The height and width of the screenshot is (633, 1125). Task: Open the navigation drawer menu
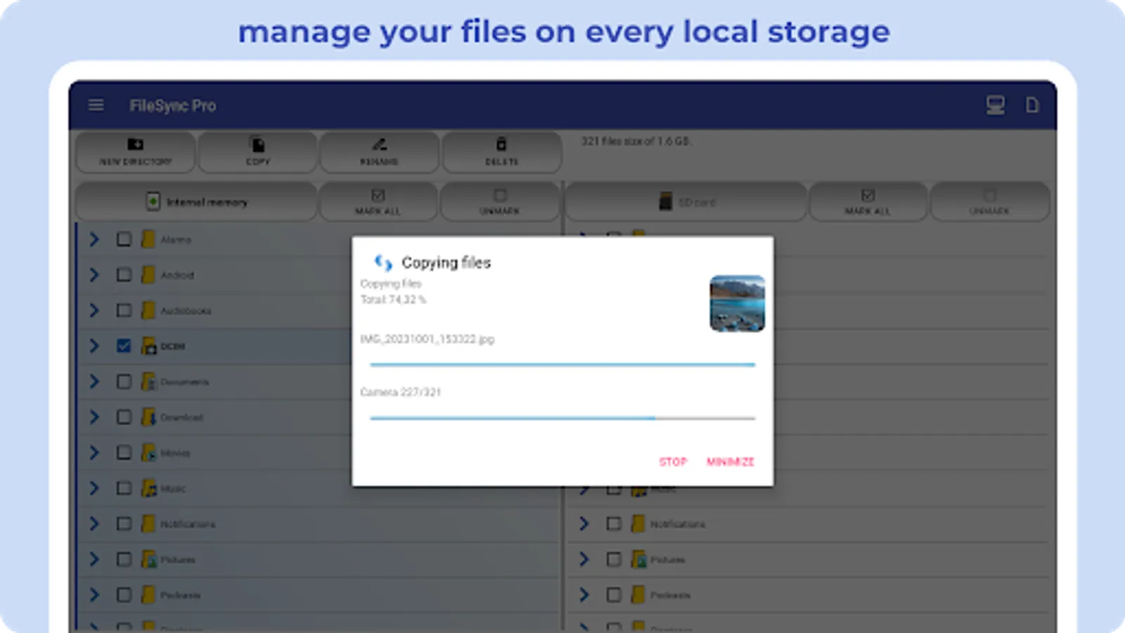(96, 104)
